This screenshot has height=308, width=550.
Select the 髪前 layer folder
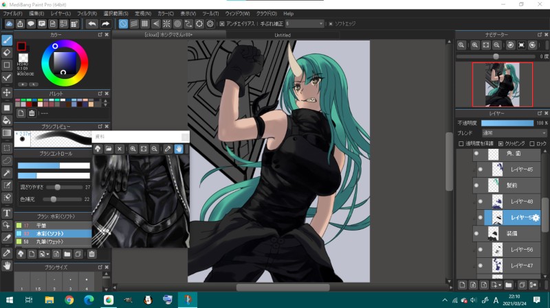507,185
